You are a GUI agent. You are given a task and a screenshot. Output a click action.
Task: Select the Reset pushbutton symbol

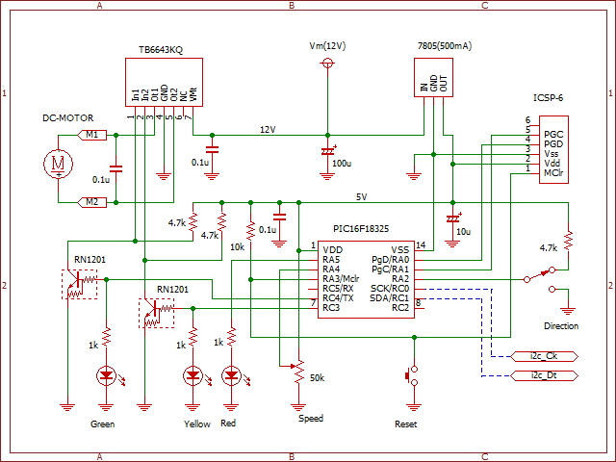[412, 376]
